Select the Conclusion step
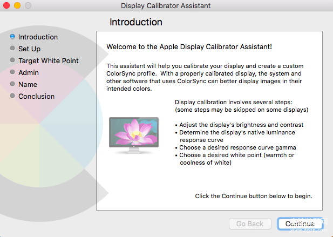The image size is (333, 237). 36,97
